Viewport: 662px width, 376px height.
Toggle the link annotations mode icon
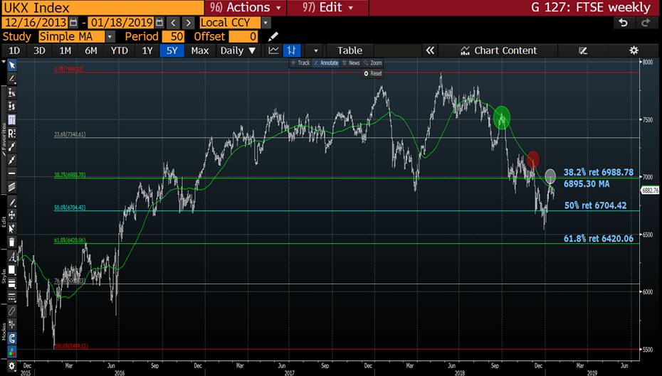coord(12,311)
